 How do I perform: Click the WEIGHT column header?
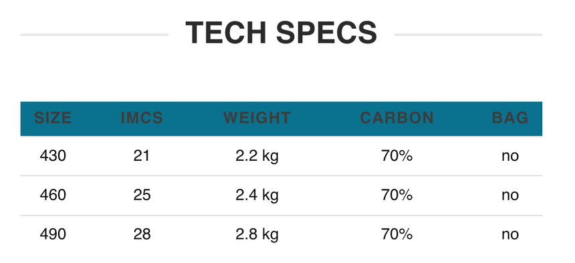[x=257, y=118]
